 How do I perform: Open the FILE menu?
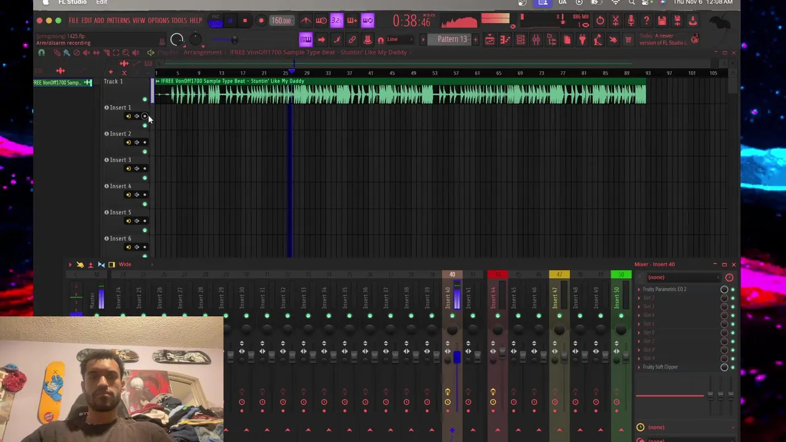[73, 20]
